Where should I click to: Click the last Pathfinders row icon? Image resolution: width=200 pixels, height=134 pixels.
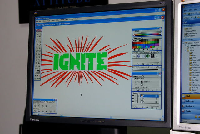[54, 111]
